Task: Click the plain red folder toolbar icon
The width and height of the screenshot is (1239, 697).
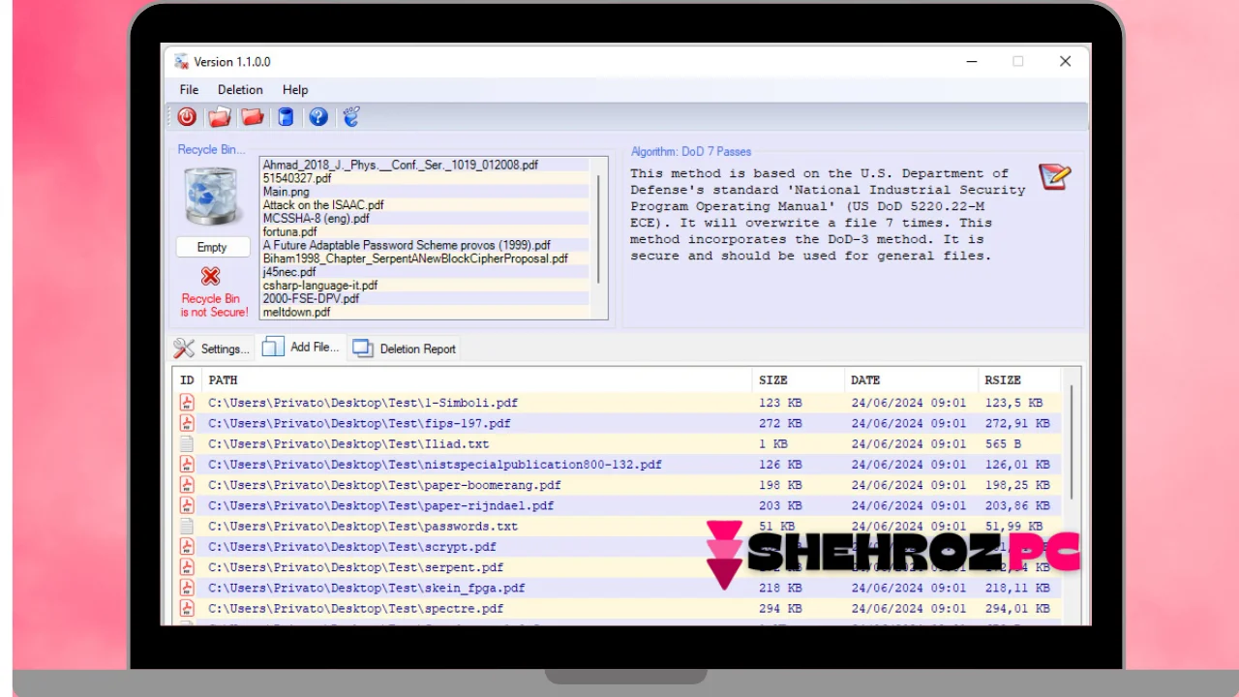Action: 253,117
